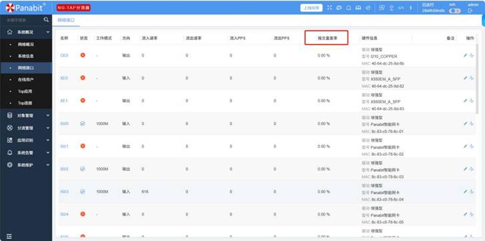This screenshot has height=241, width=485.
Task: Click the 流出速率 column header
Action: [194, 39]
